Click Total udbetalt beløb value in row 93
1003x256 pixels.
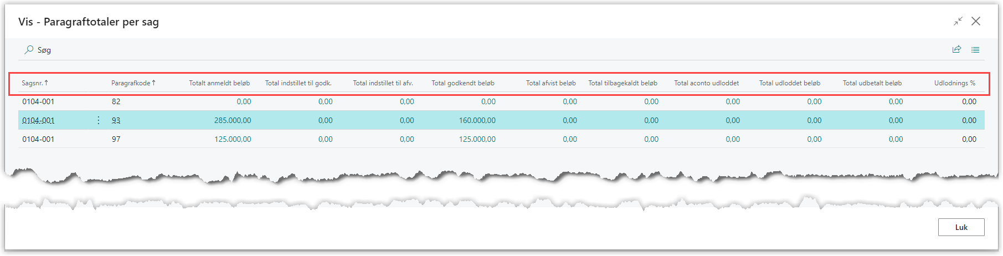(x=896, y=120)
